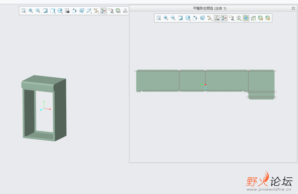
Task: Click View Normal icon in main toolbar
Action: [74, 11]
